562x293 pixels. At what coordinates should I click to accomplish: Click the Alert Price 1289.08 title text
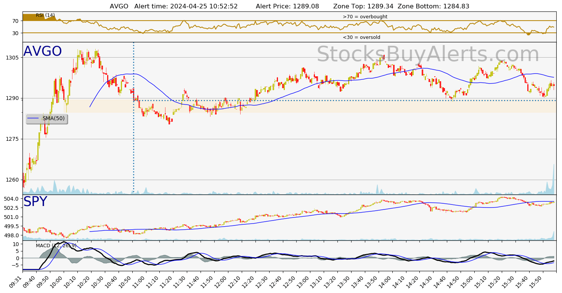point(287,6)
